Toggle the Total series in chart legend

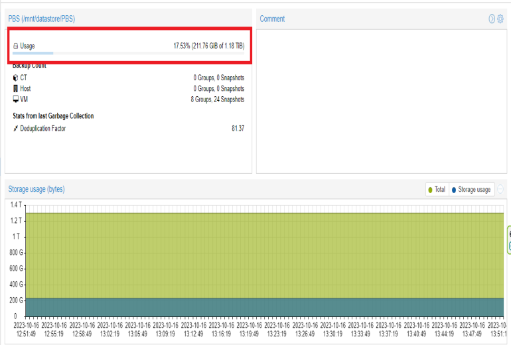tap(437, 190)
